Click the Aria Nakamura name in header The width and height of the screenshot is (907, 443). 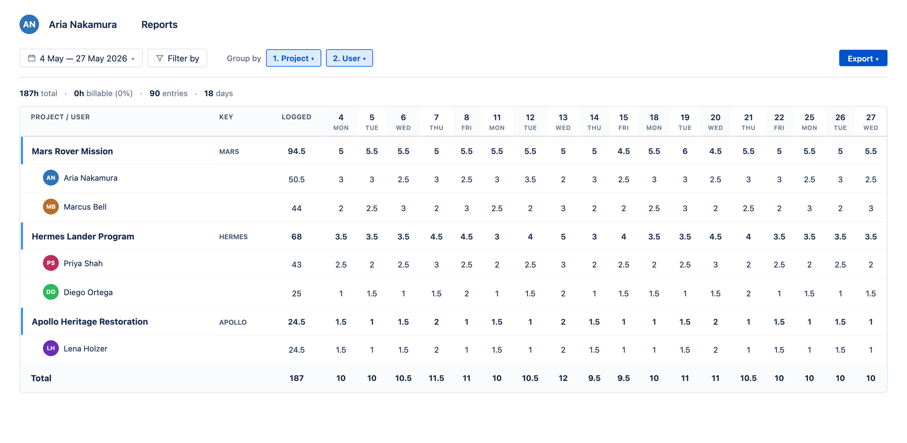point(83,25)
